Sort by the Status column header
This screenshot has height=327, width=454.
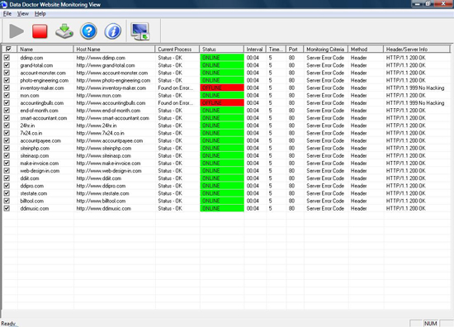[x=222, y=50]
